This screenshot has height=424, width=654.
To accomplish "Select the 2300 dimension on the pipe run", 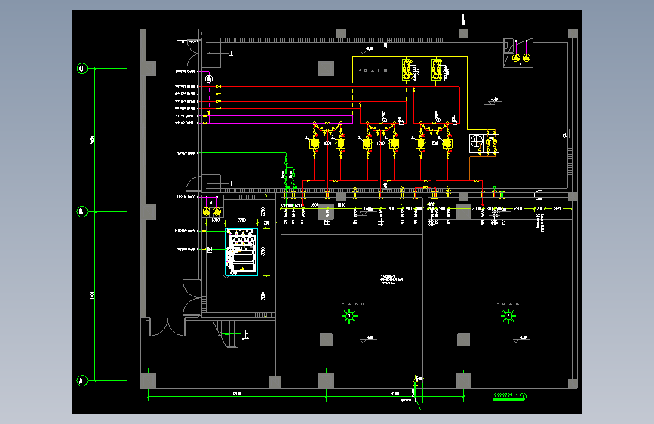I will click(x=476, y=208).
